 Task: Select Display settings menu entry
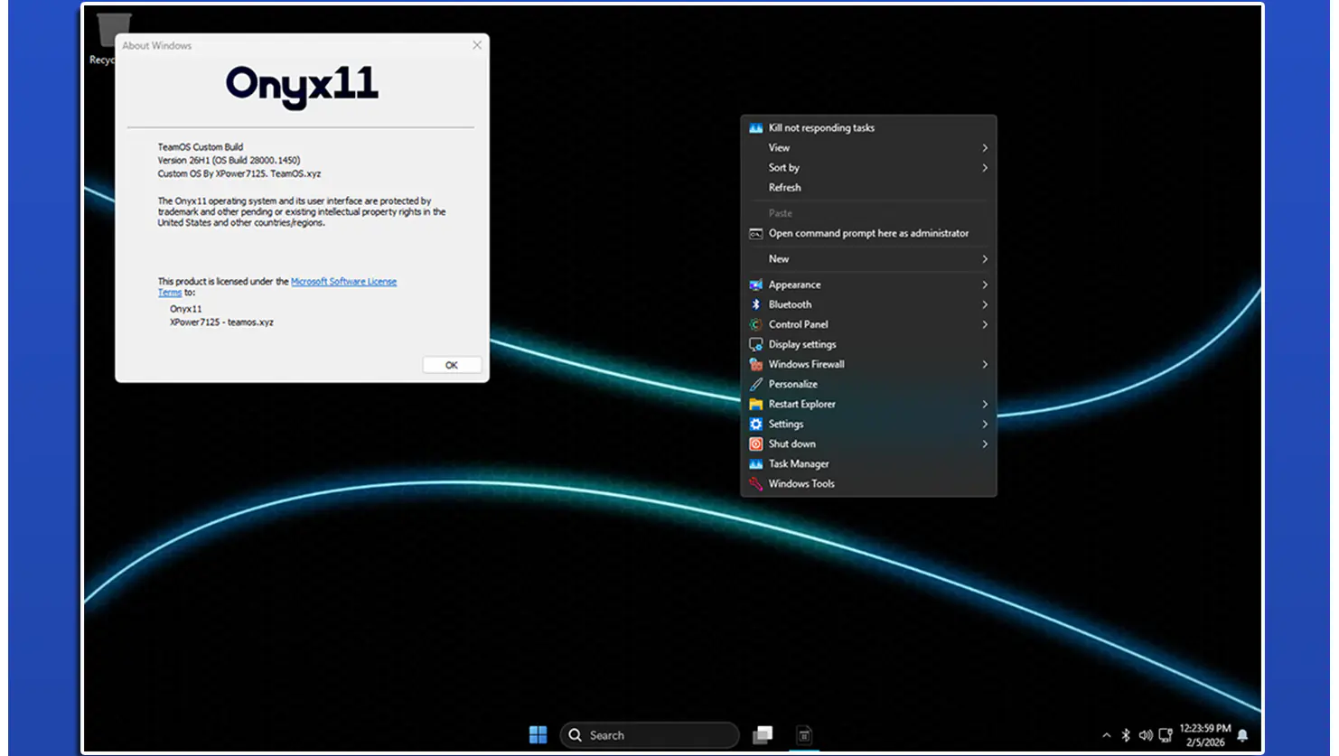(868, 344)
